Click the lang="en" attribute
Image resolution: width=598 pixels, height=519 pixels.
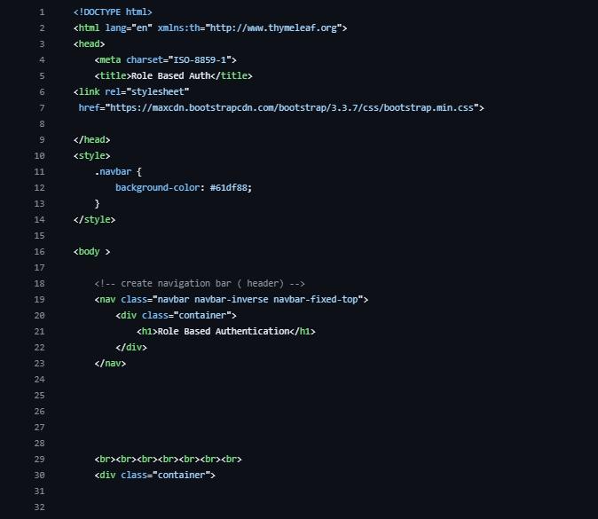129,28
